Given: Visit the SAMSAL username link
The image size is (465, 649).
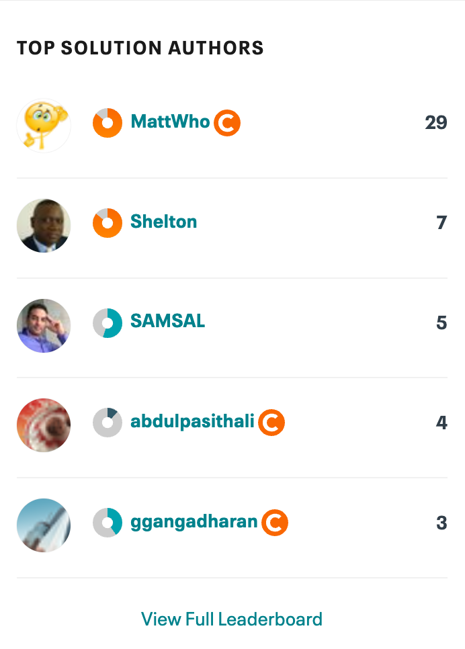Looking at the screenshot, I should (x=168, y=321).
